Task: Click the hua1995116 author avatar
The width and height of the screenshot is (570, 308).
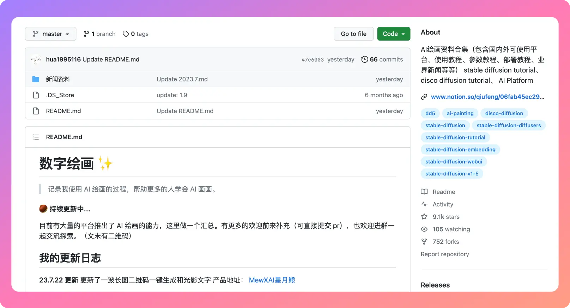Action: 36,60
